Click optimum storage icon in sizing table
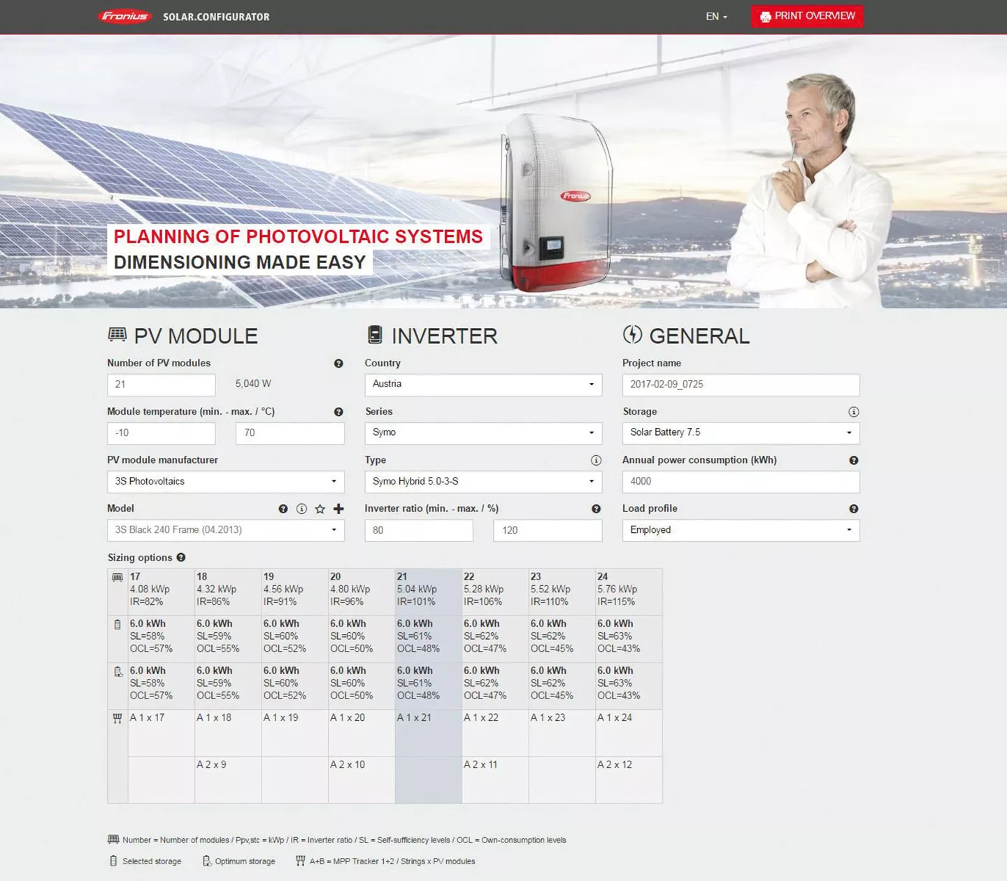Viewport: 1007px width, 881px height. click(x=117, y=671)
